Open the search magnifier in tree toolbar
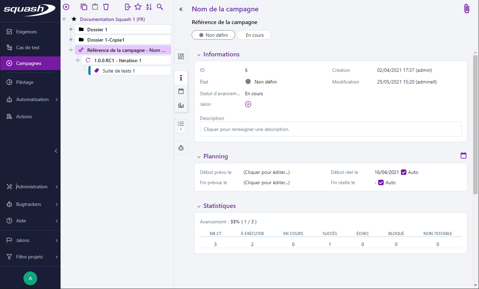The height and width of the screenshot is (289, 479). pyautogui.click(x=160, y=7)
